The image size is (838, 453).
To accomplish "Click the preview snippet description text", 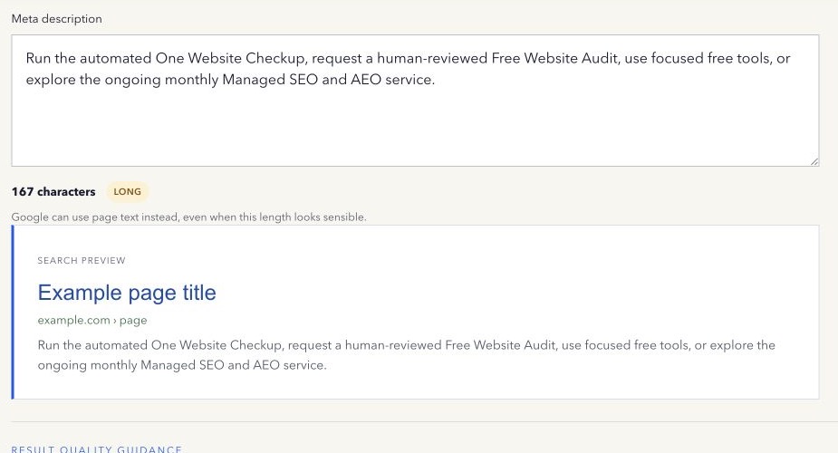I will click(406, 355).
